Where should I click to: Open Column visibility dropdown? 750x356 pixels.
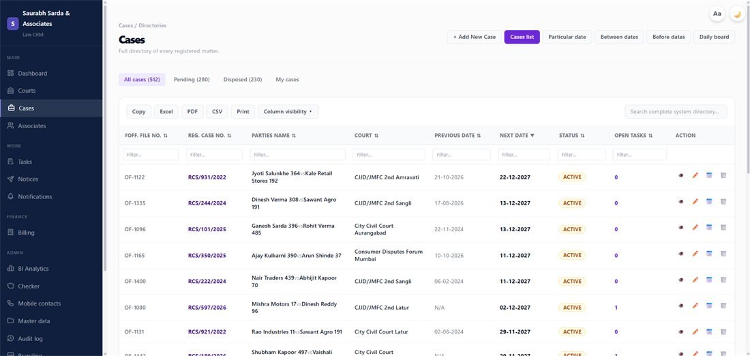288,111
